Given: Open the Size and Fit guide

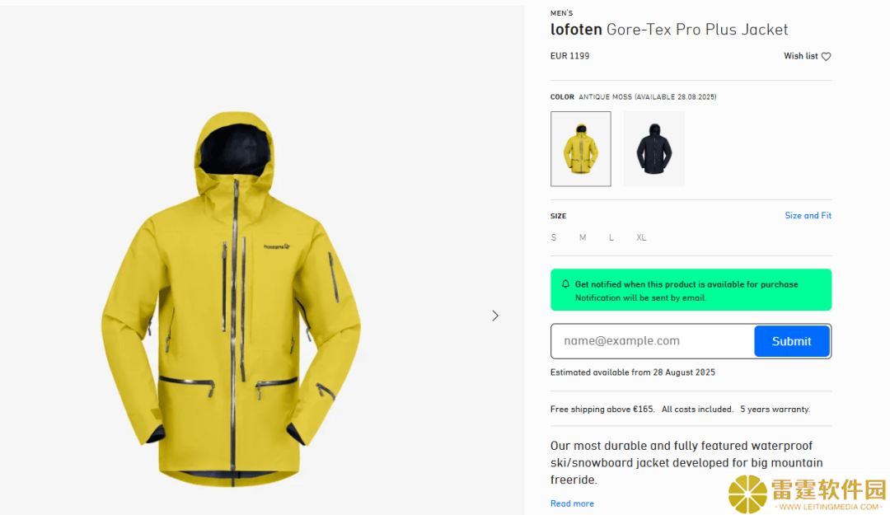Looking at the screenshot, I should point(808,216).
